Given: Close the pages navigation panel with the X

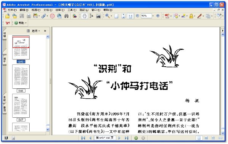Looking at the screenshot, I should [45, 31].
